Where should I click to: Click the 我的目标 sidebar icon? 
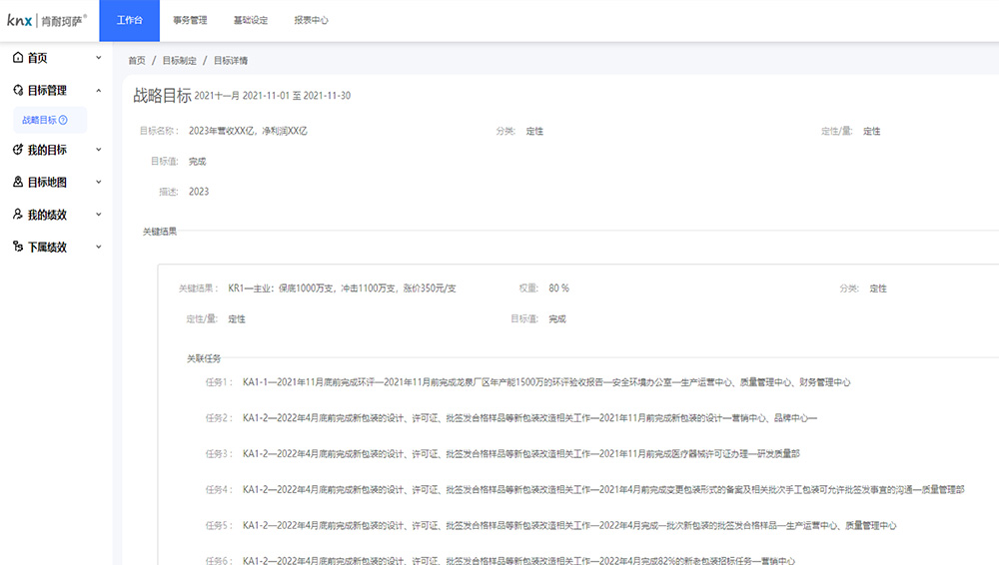click(18, 150)
